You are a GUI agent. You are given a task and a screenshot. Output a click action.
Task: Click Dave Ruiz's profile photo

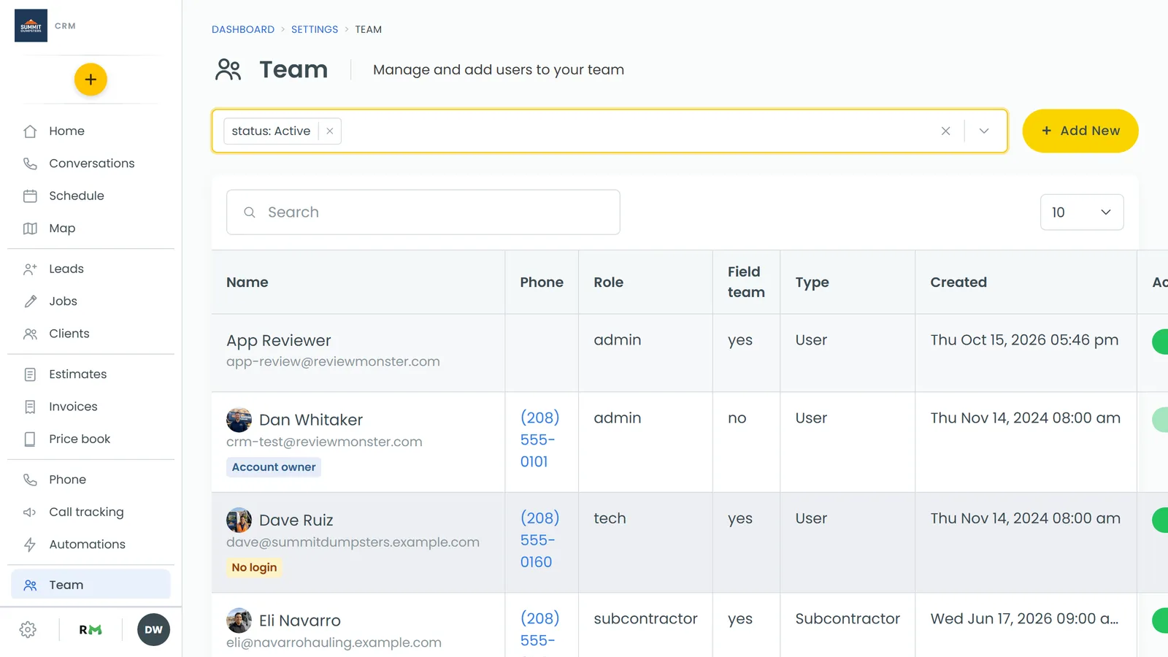(239, 520)
